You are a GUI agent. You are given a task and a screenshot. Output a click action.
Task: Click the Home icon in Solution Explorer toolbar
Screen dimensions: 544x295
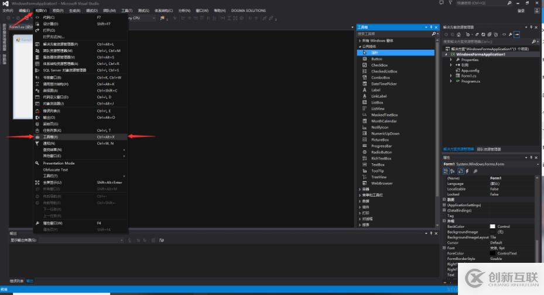[459, 35]
